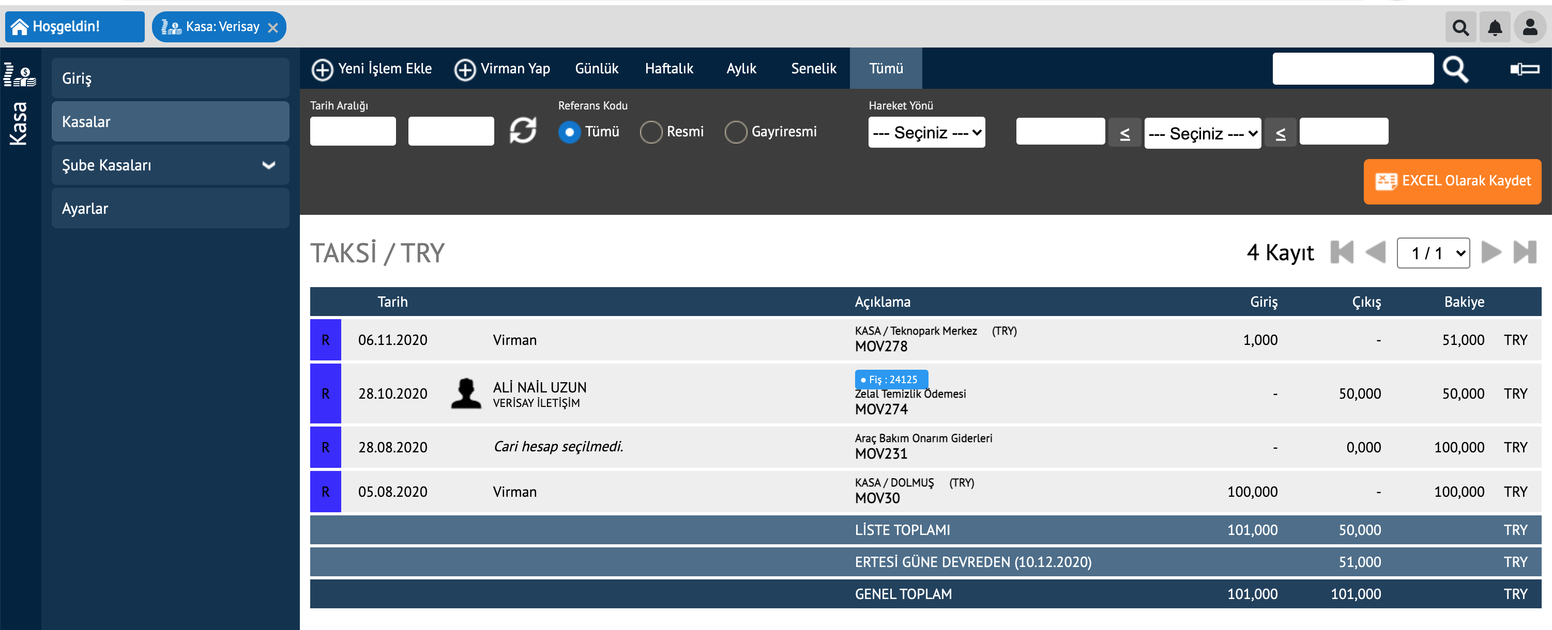
Task: Select the Tümü reference code radio
Action: 569,132
